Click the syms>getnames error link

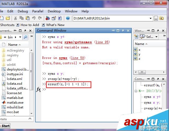[x=78, y=42]
